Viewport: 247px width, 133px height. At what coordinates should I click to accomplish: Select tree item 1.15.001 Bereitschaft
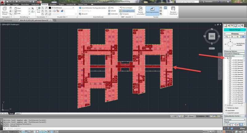pos(236,60)
